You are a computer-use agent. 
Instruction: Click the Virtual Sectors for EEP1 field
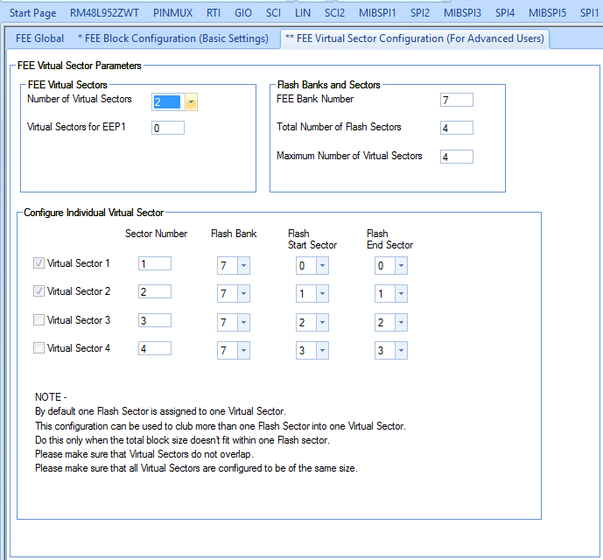pos(168,128)
